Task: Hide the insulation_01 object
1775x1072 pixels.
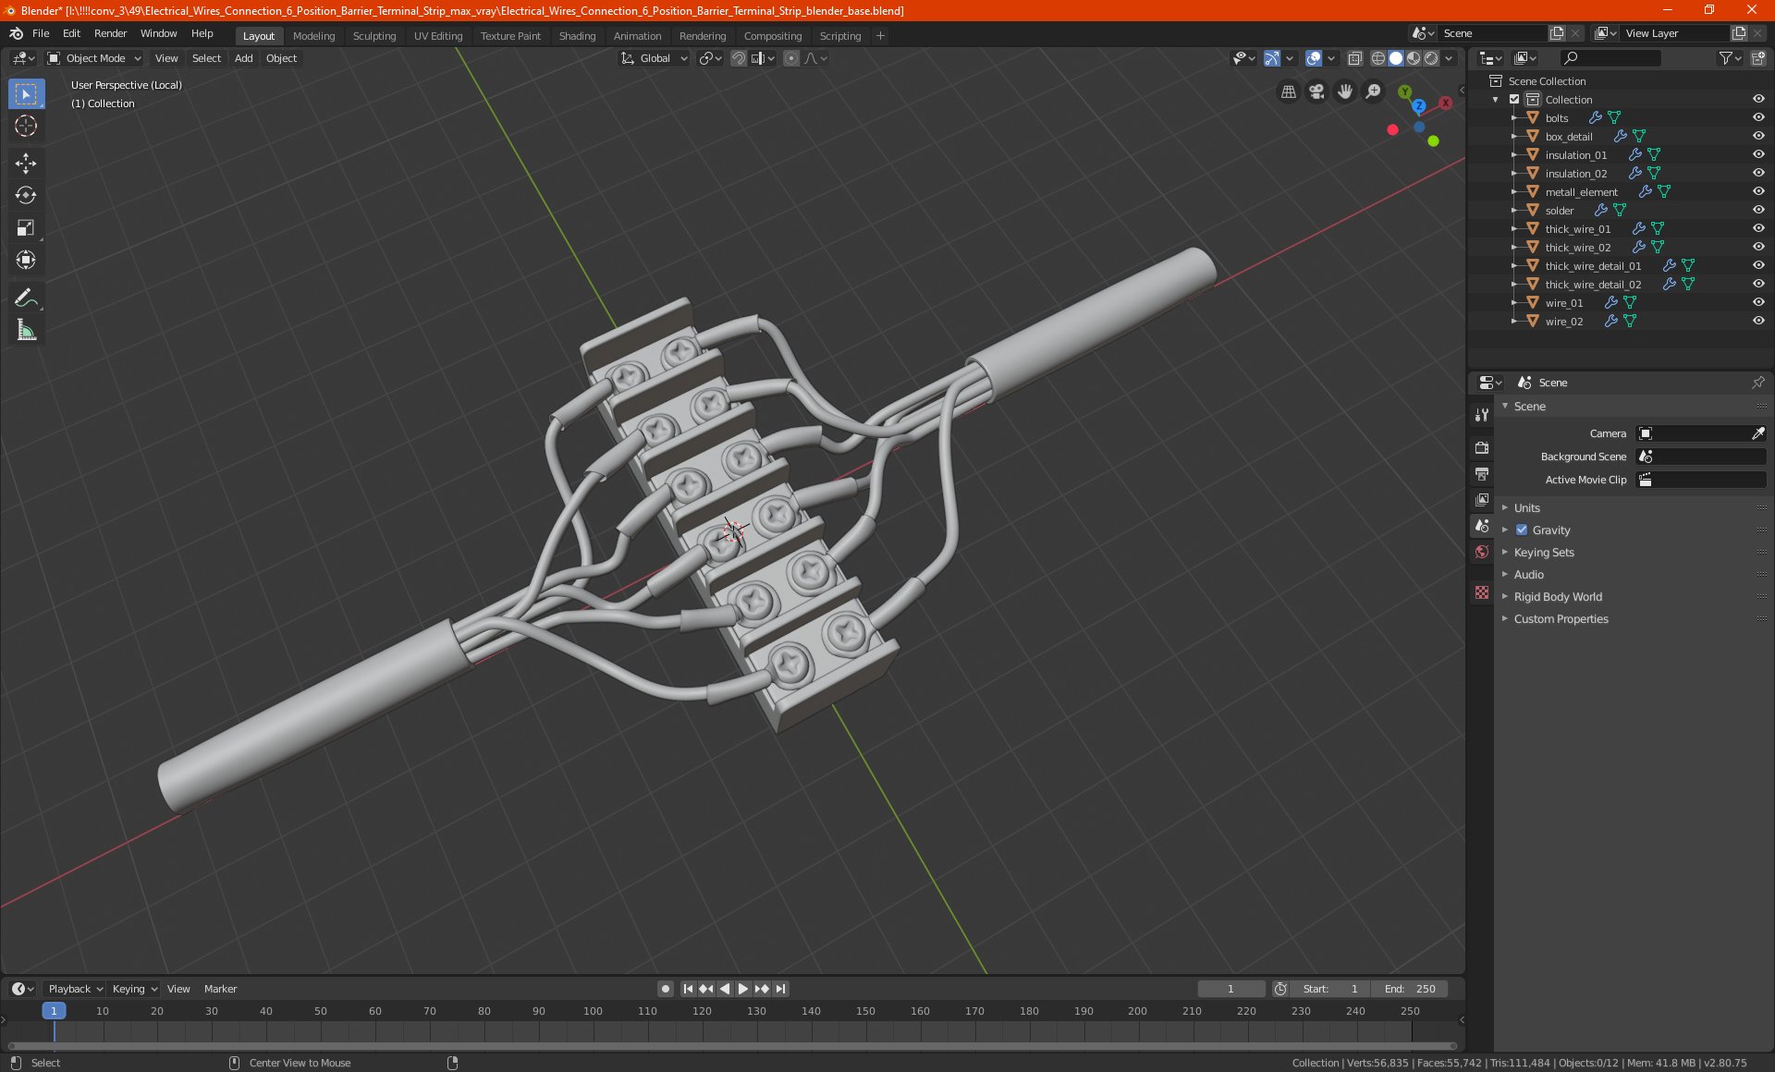Action: click(x=1758, y=154)
